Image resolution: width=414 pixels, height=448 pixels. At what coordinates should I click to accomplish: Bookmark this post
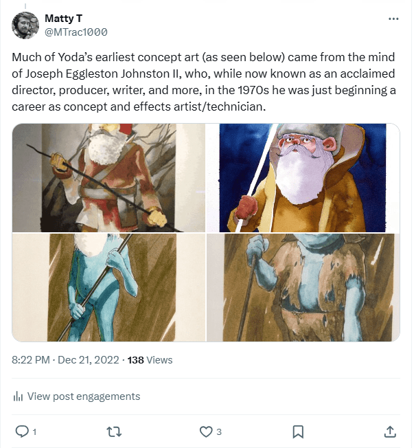pyautogui.click(x=298, y=432)
